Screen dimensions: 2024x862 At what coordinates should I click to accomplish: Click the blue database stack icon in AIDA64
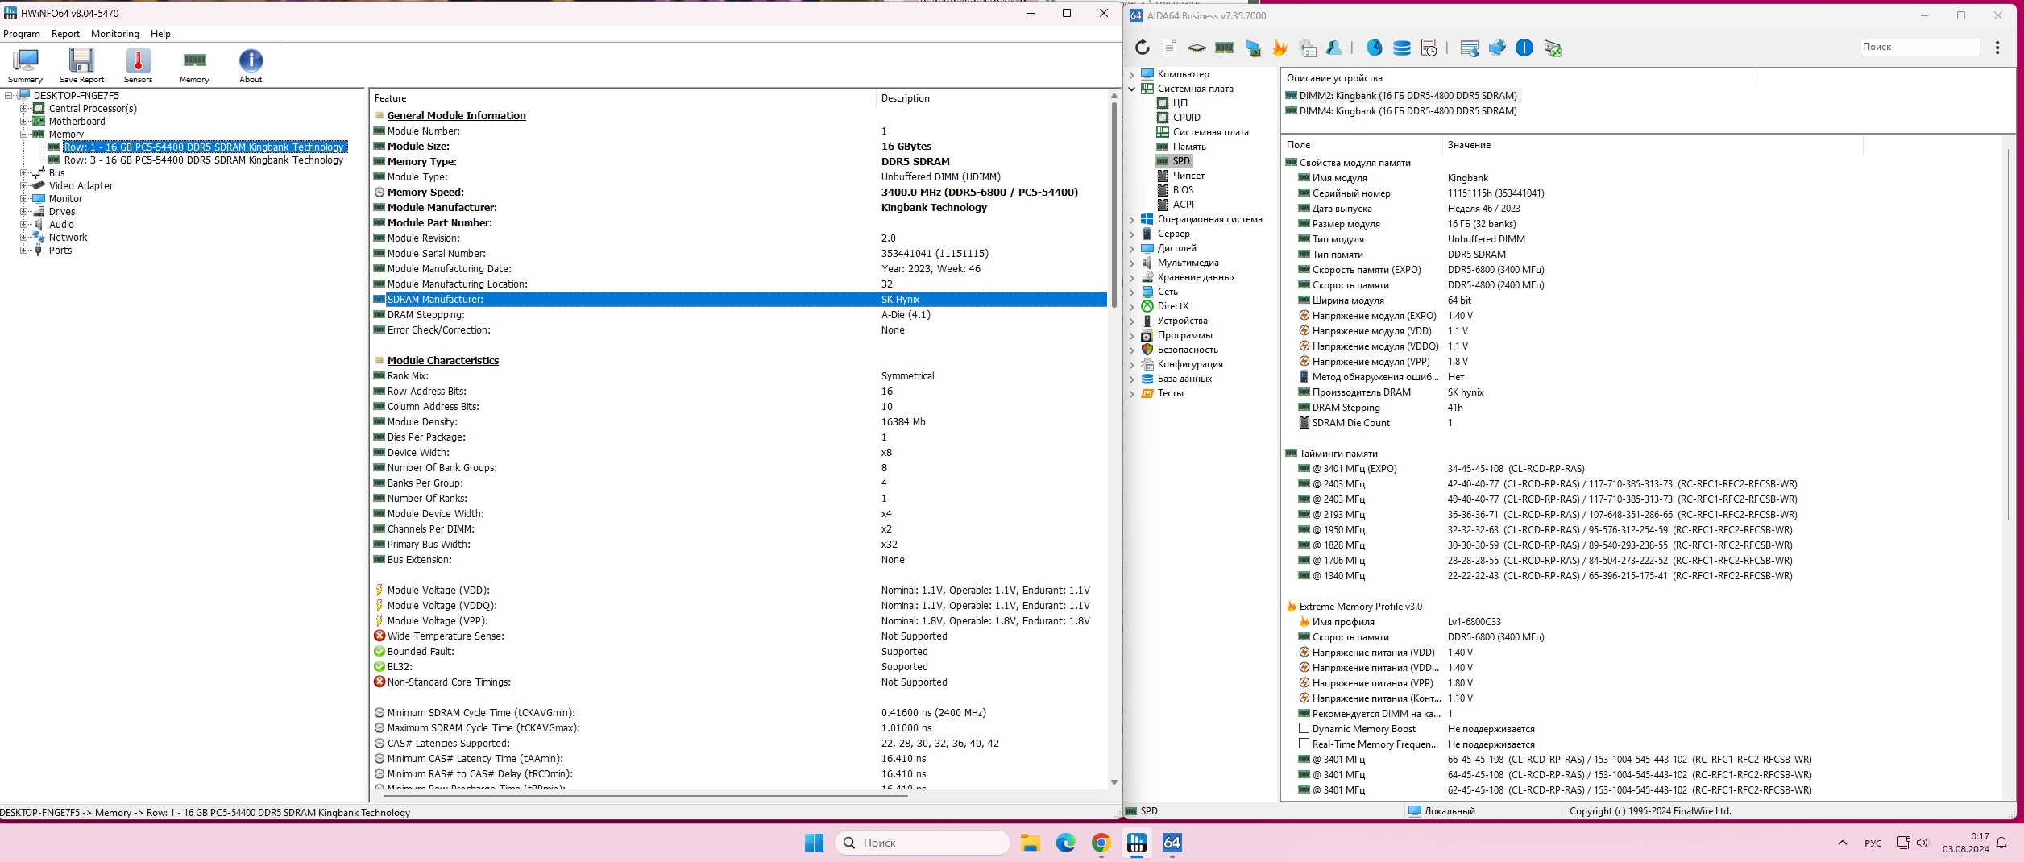[x=1402, y=48]
